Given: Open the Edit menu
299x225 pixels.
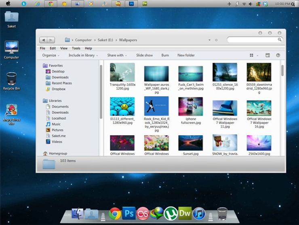Looking at the screenshot, I should (x=53, y=48).
